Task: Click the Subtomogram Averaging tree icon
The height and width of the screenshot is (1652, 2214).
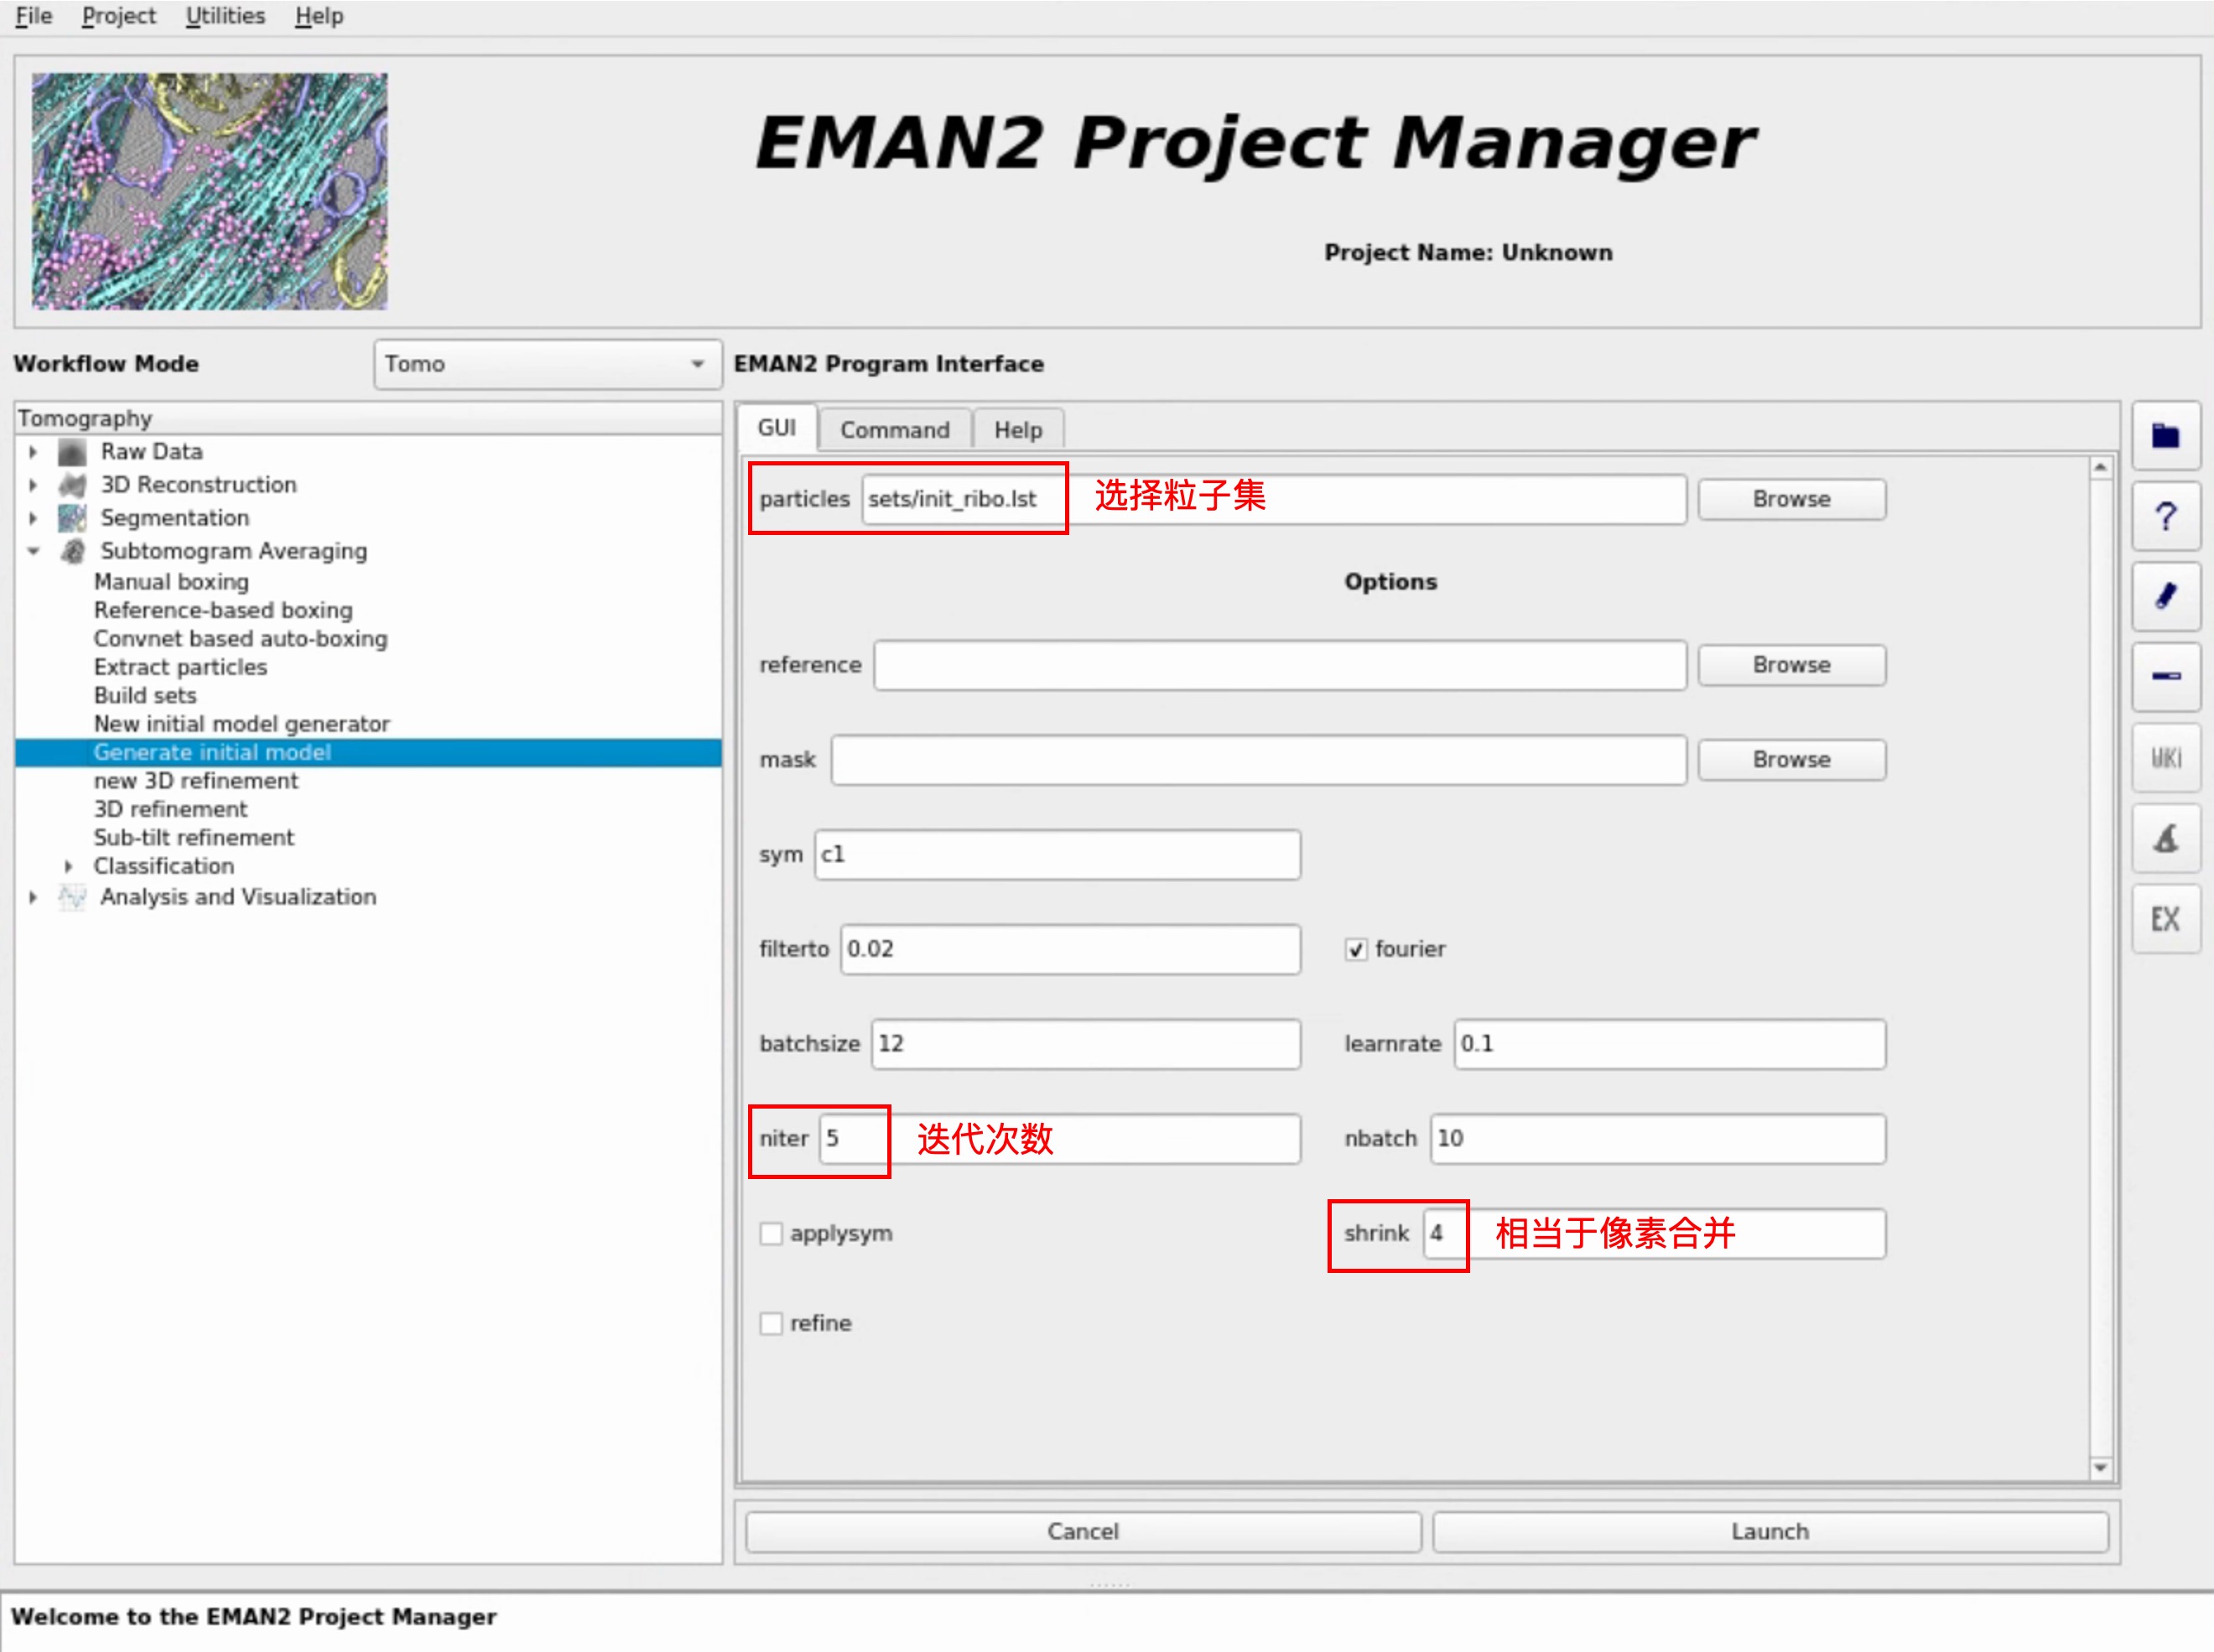Action: (72, 551)
